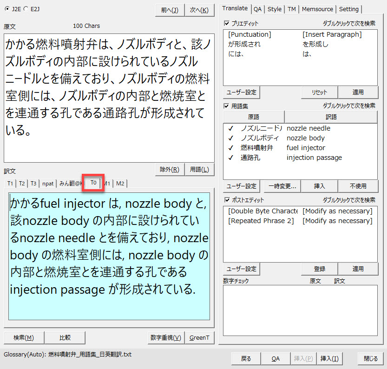Switch to the QA tab
This screenshot has height=369, width=387.
[257, 9]
